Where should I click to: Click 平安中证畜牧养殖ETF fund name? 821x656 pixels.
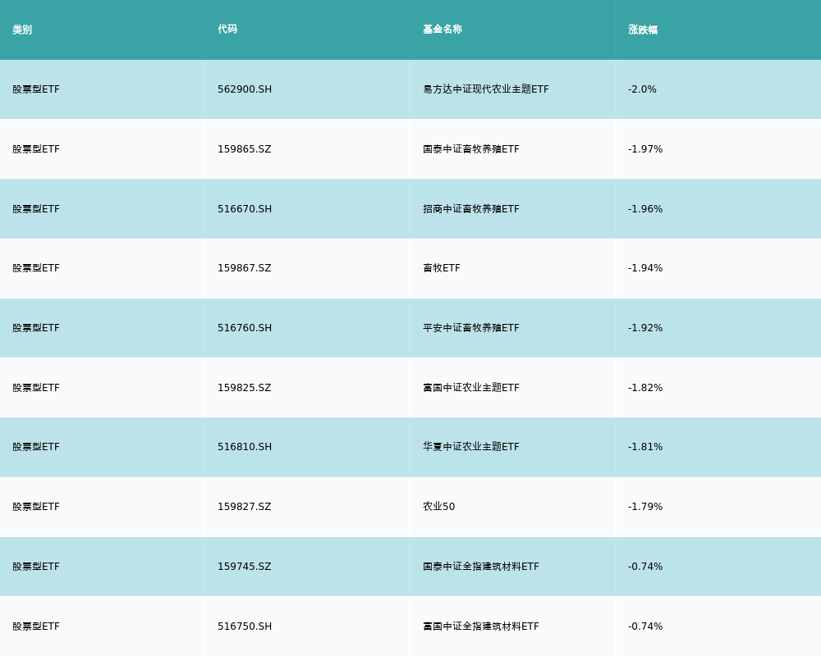(x=471, y=328)
